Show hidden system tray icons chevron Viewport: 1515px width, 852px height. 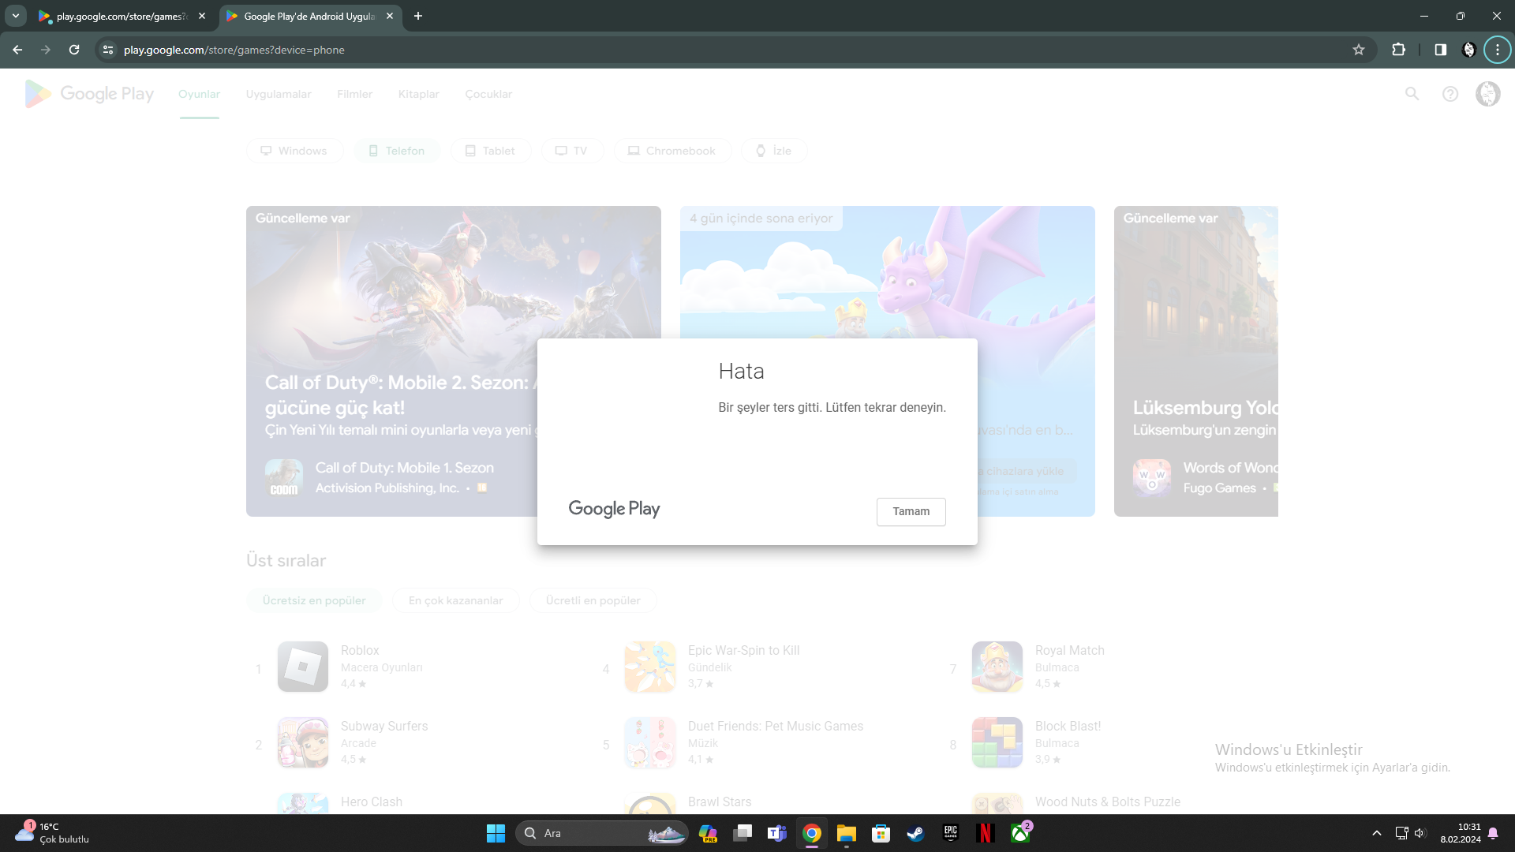(x=1376, y=833)
